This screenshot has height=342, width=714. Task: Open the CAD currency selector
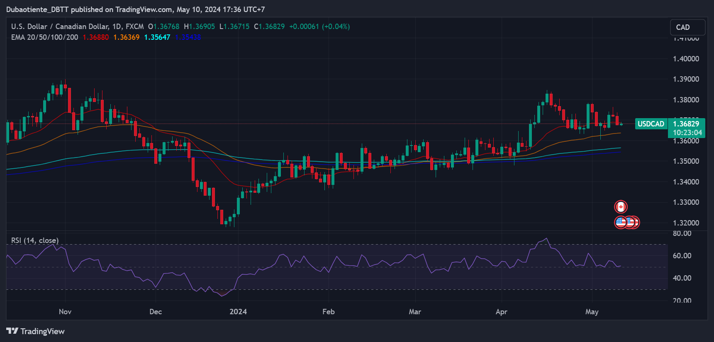coord(687,27)
